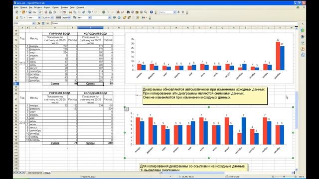319x179 pixels.
Task: Open Zoom magnifier icon
Action: (146, 12)
